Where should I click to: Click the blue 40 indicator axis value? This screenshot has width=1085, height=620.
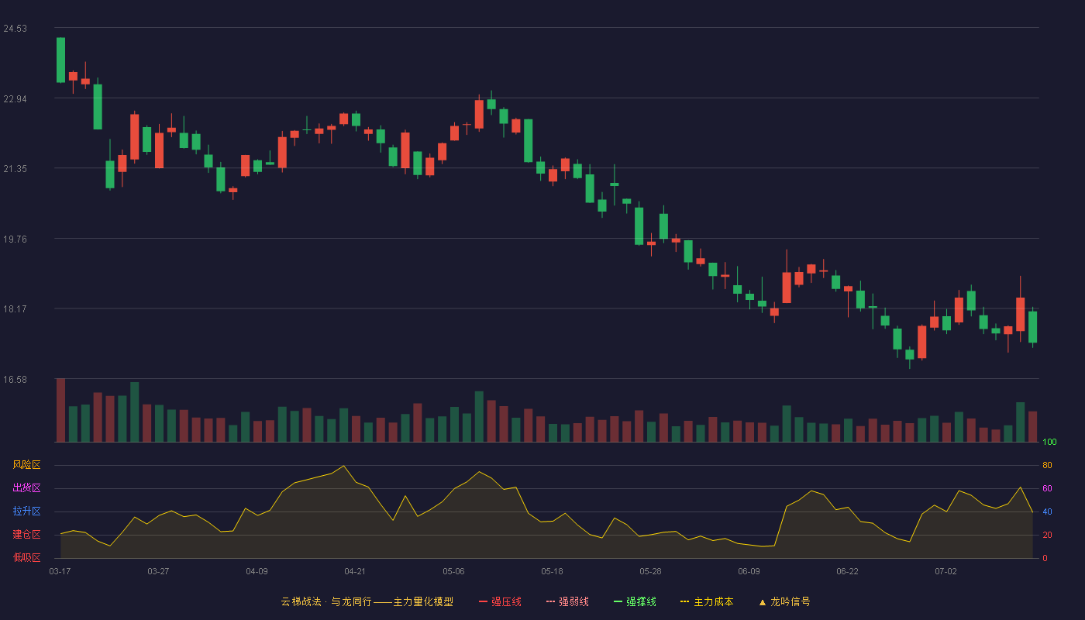pos(1047,511)
